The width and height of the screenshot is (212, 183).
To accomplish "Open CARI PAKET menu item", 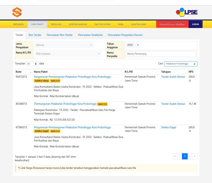I will (x=37, y=24).
